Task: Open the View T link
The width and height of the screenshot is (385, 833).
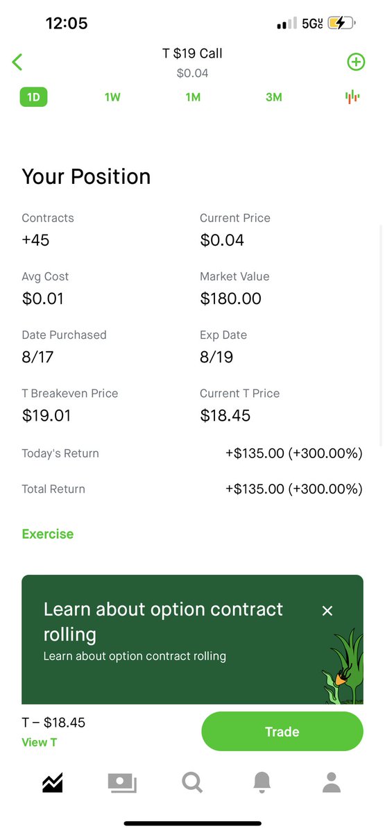Action: (x=40, y=742)
